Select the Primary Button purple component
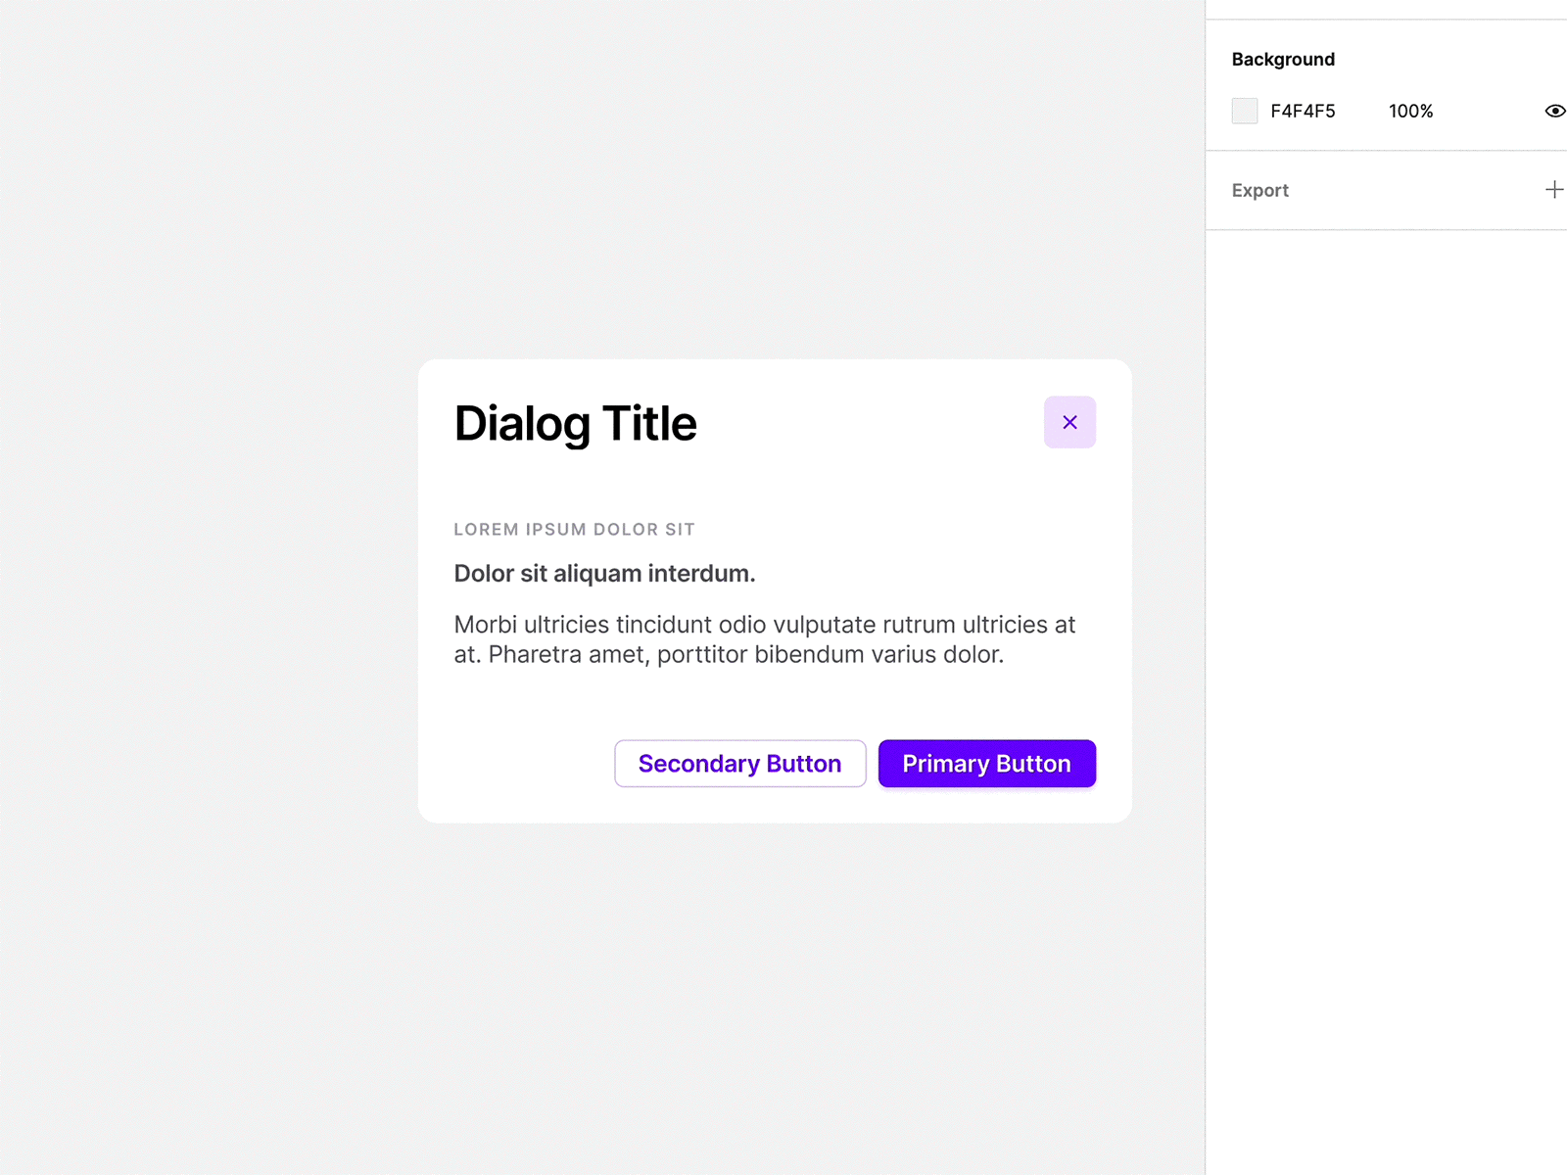Image resolution: width=1567 pixels, height=1175 pixels. click(x=986, y=764)
